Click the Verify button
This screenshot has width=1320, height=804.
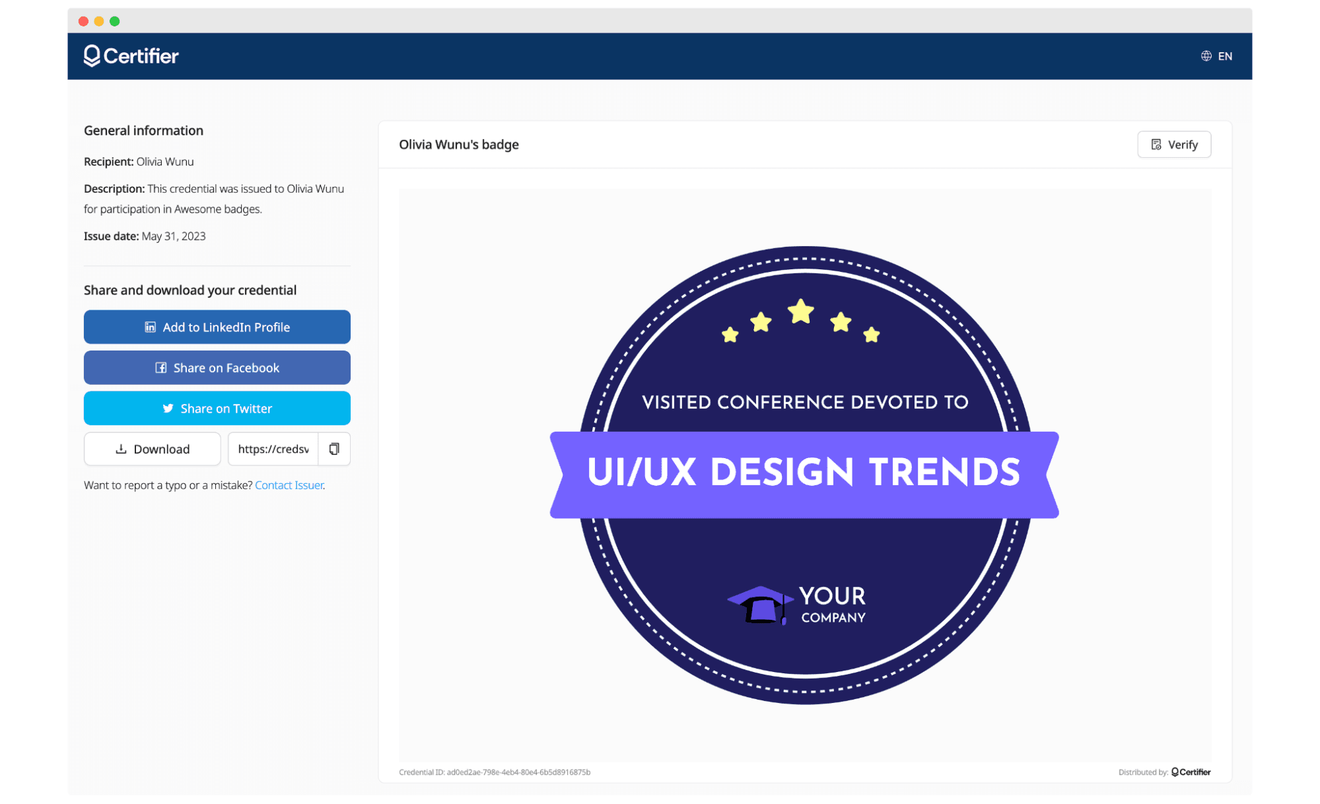tap(1173, 145)
